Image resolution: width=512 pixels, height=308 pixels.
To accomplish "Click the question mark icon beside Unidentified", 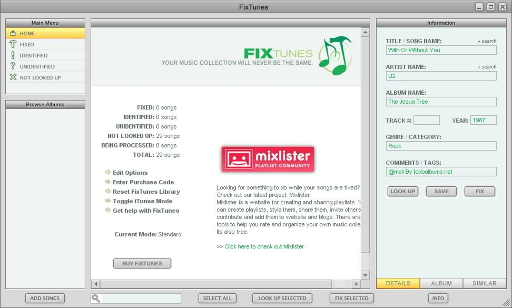I will (x=13, y=66).
